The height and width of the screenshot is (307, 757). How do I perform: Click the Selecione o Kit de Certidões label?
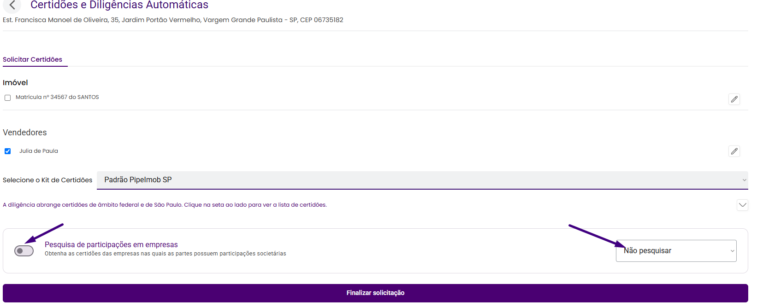pos(47,180)
